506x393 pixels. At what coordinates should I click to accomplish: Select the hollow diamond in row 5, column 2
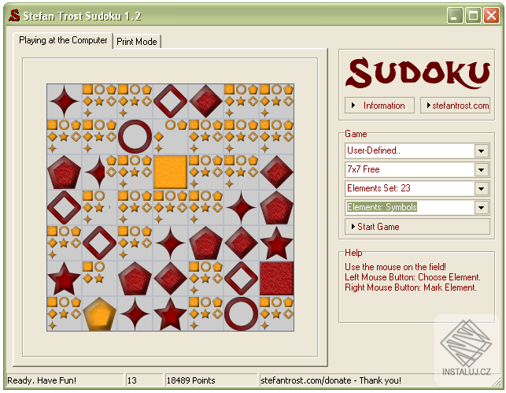click(99, 243)
